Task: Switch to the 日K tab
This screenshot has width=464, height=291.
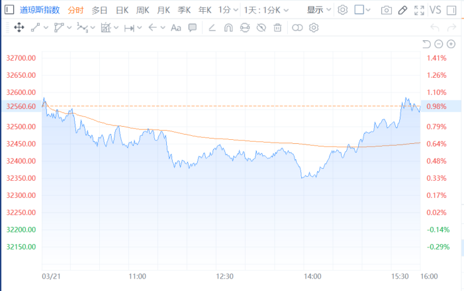Action: 122,10
